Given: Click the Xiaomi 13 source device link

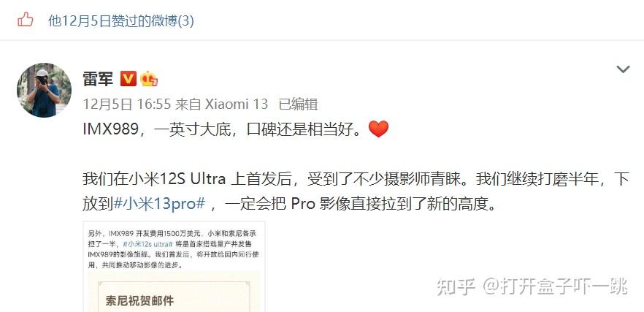Looking at the screenshot, I should pos(236,104).
